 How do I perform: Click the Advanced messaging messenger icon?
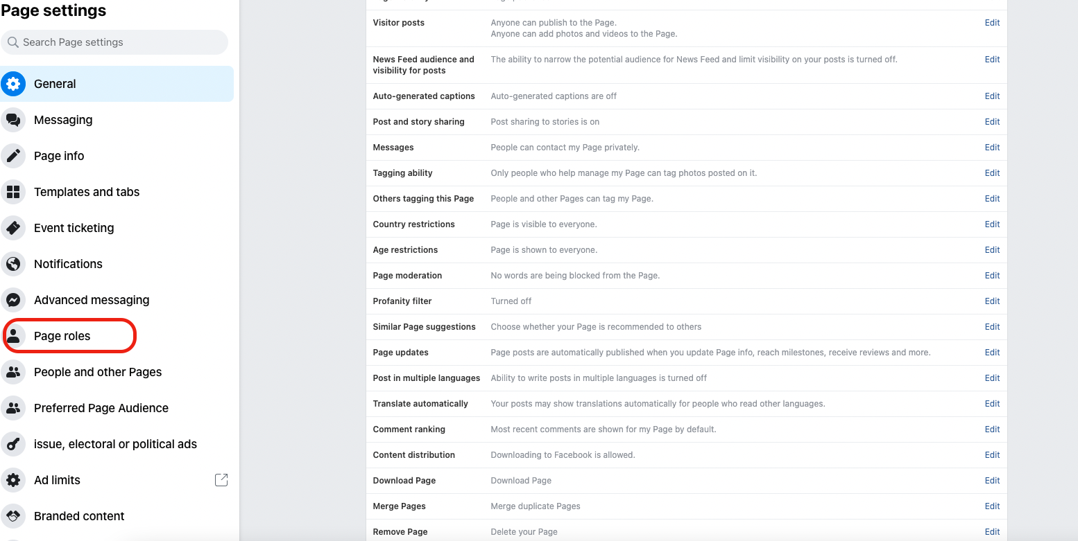13,300
